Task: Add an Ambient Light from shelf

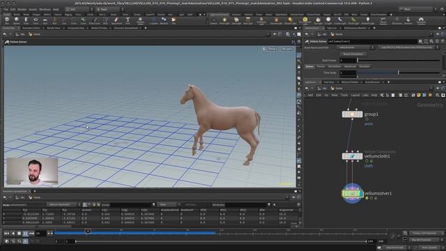Action: click(367, 20)
